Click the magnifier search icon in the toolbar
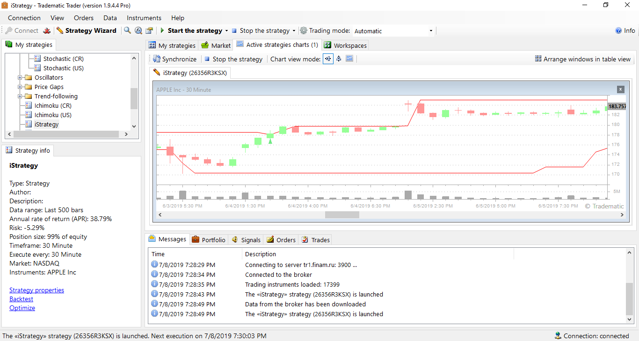This screenshot has width=639, height=341. click(127, 30)
